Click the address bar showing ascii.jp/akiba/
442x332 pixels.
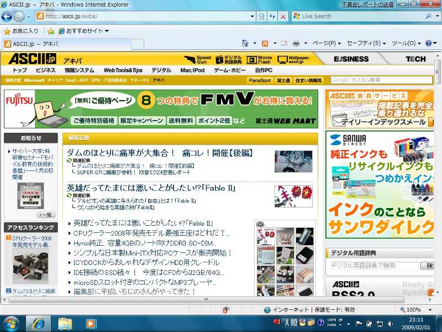[x=143, y=17]
